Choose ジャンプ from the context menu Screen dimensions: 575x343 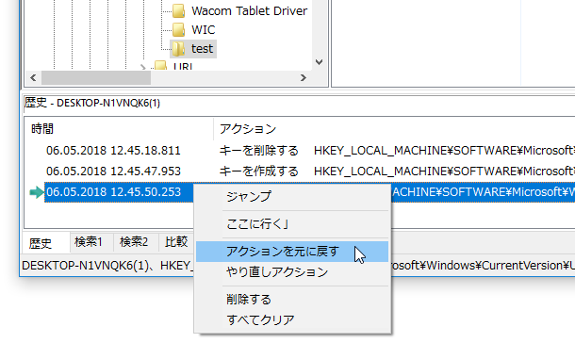point(292,196)
